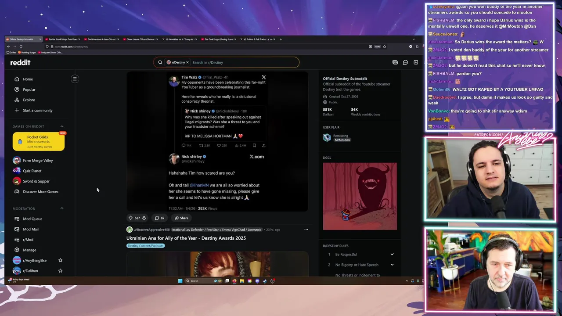The height and width of the screenshot is (316, 562).
Task: Go back in the browser
Action: (x=8, y=47)
